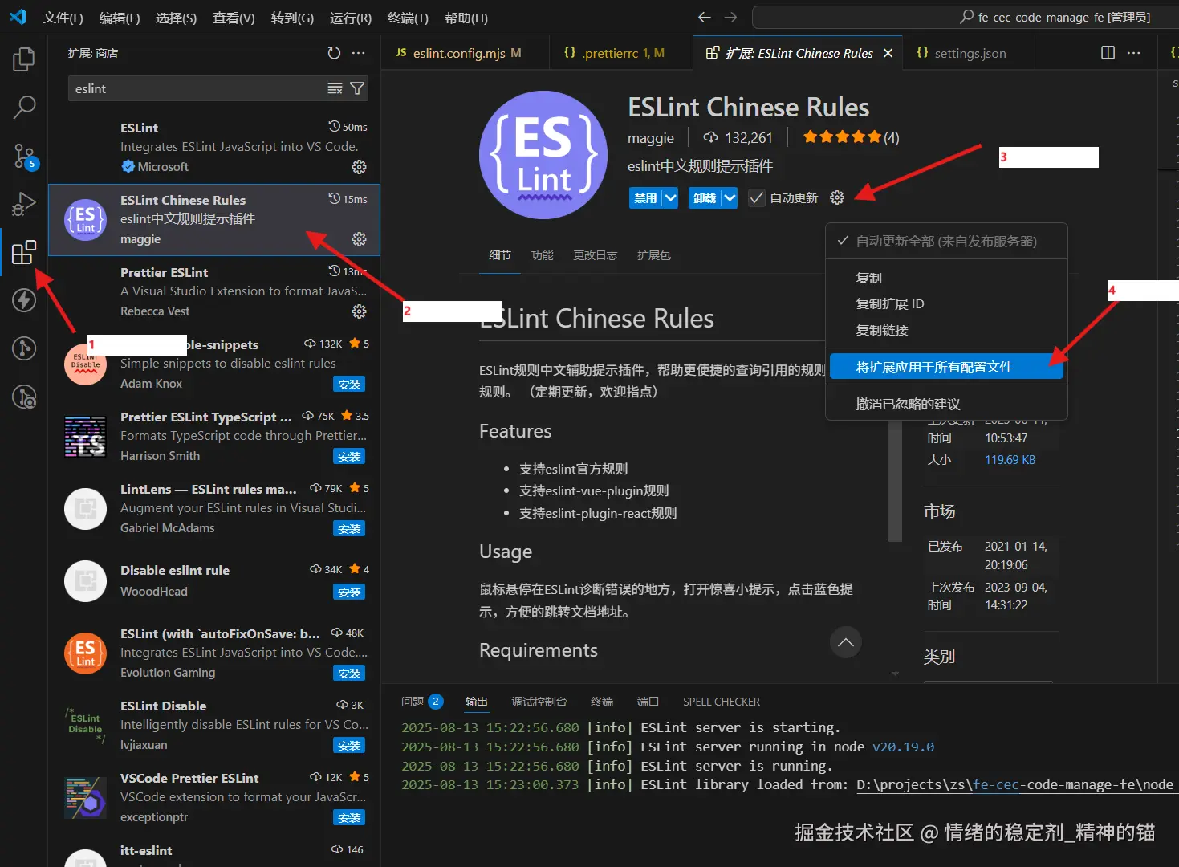Switch to the settings.json tab

(969, 53)
